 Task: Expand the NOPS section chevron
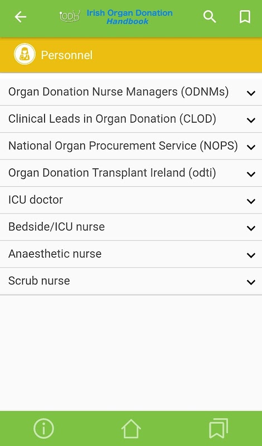click(x=251, y=147)
